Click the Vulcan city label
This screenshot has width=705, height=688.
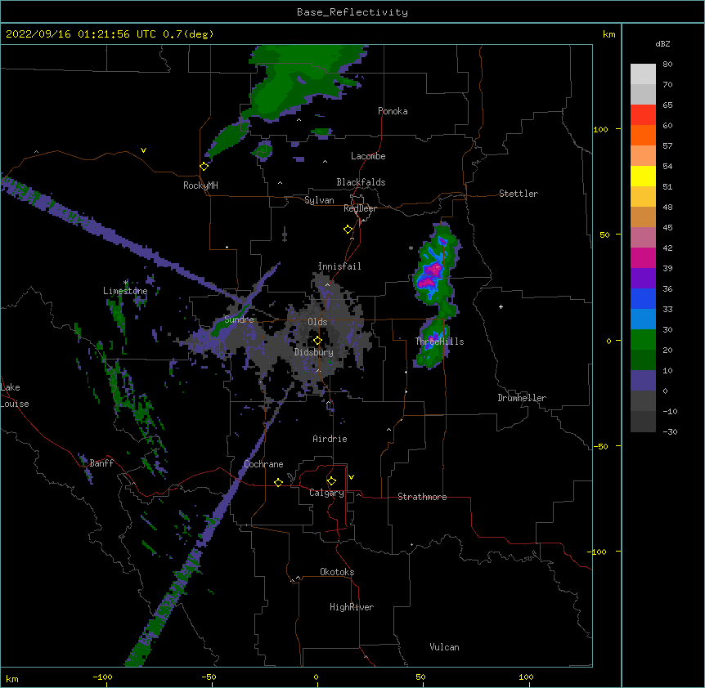pos(444,647)
